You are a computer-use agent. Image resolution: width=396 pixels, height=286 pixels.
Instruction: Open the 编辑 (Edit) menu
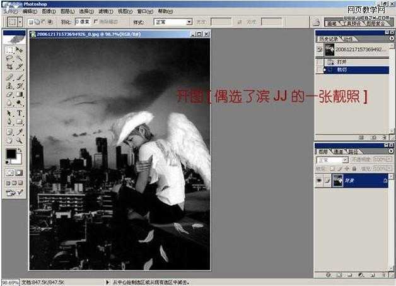(30, 11)
